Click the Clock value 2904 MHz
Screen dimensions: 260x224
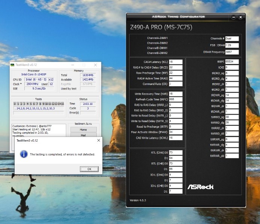pyautogui.click(x=33, y=84)
